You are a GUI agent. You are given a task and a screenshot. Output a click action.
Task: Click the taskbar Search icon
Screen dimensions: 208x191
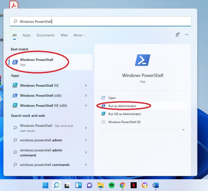point(56,185)
